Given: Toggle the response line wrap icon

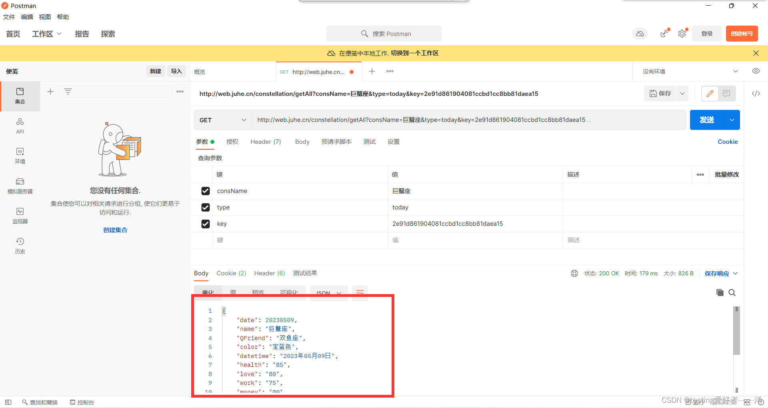Looking at the screenshot, I should point(360,293).
